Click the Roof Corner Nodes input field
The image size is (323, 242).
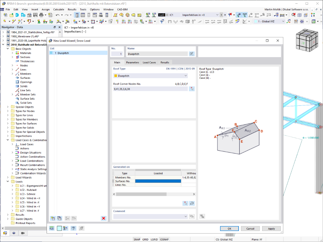[x=150, y=89]
